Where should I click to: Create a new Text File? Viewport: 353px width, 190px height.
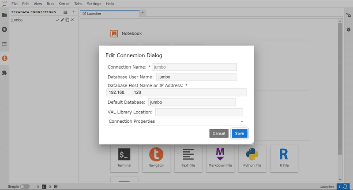pyautogui.click(x=188, y=159)
